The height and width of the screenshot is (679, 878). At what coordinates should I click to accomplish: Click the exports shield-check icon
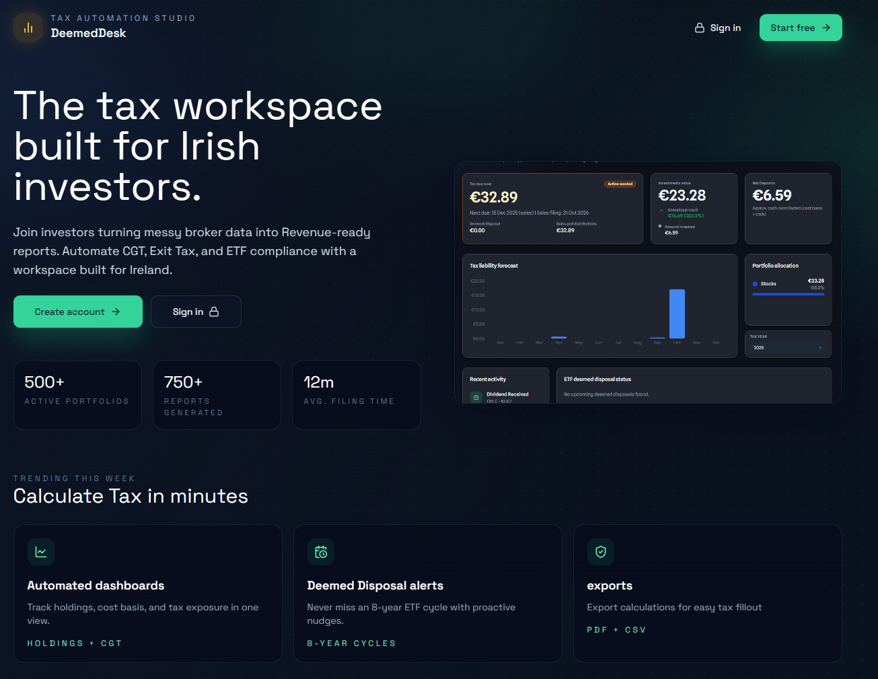pos(601,552)
